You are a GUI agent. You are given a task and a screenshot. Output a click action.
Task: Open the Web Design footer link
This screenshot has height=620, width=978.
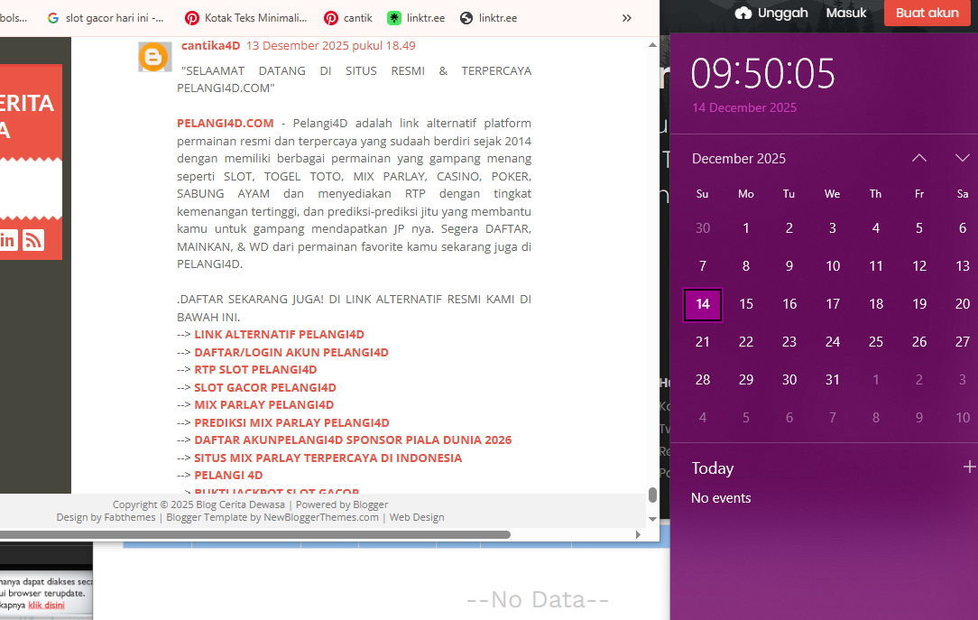pos(417,517)
